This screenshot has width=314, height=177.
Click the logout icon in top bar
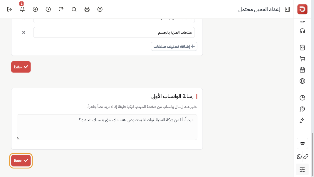pyautogui.click(x=9, y=9)
